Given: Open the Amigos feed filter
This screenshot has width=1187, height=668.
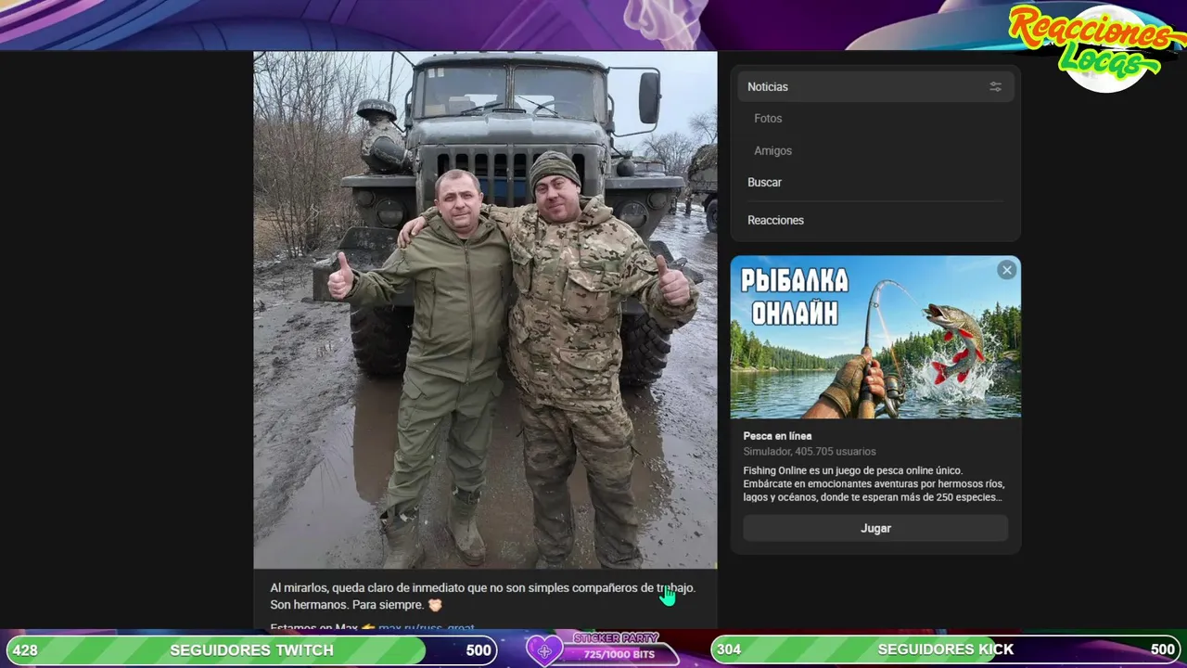Looking at the screenshot, I should [x=772, y=150].
